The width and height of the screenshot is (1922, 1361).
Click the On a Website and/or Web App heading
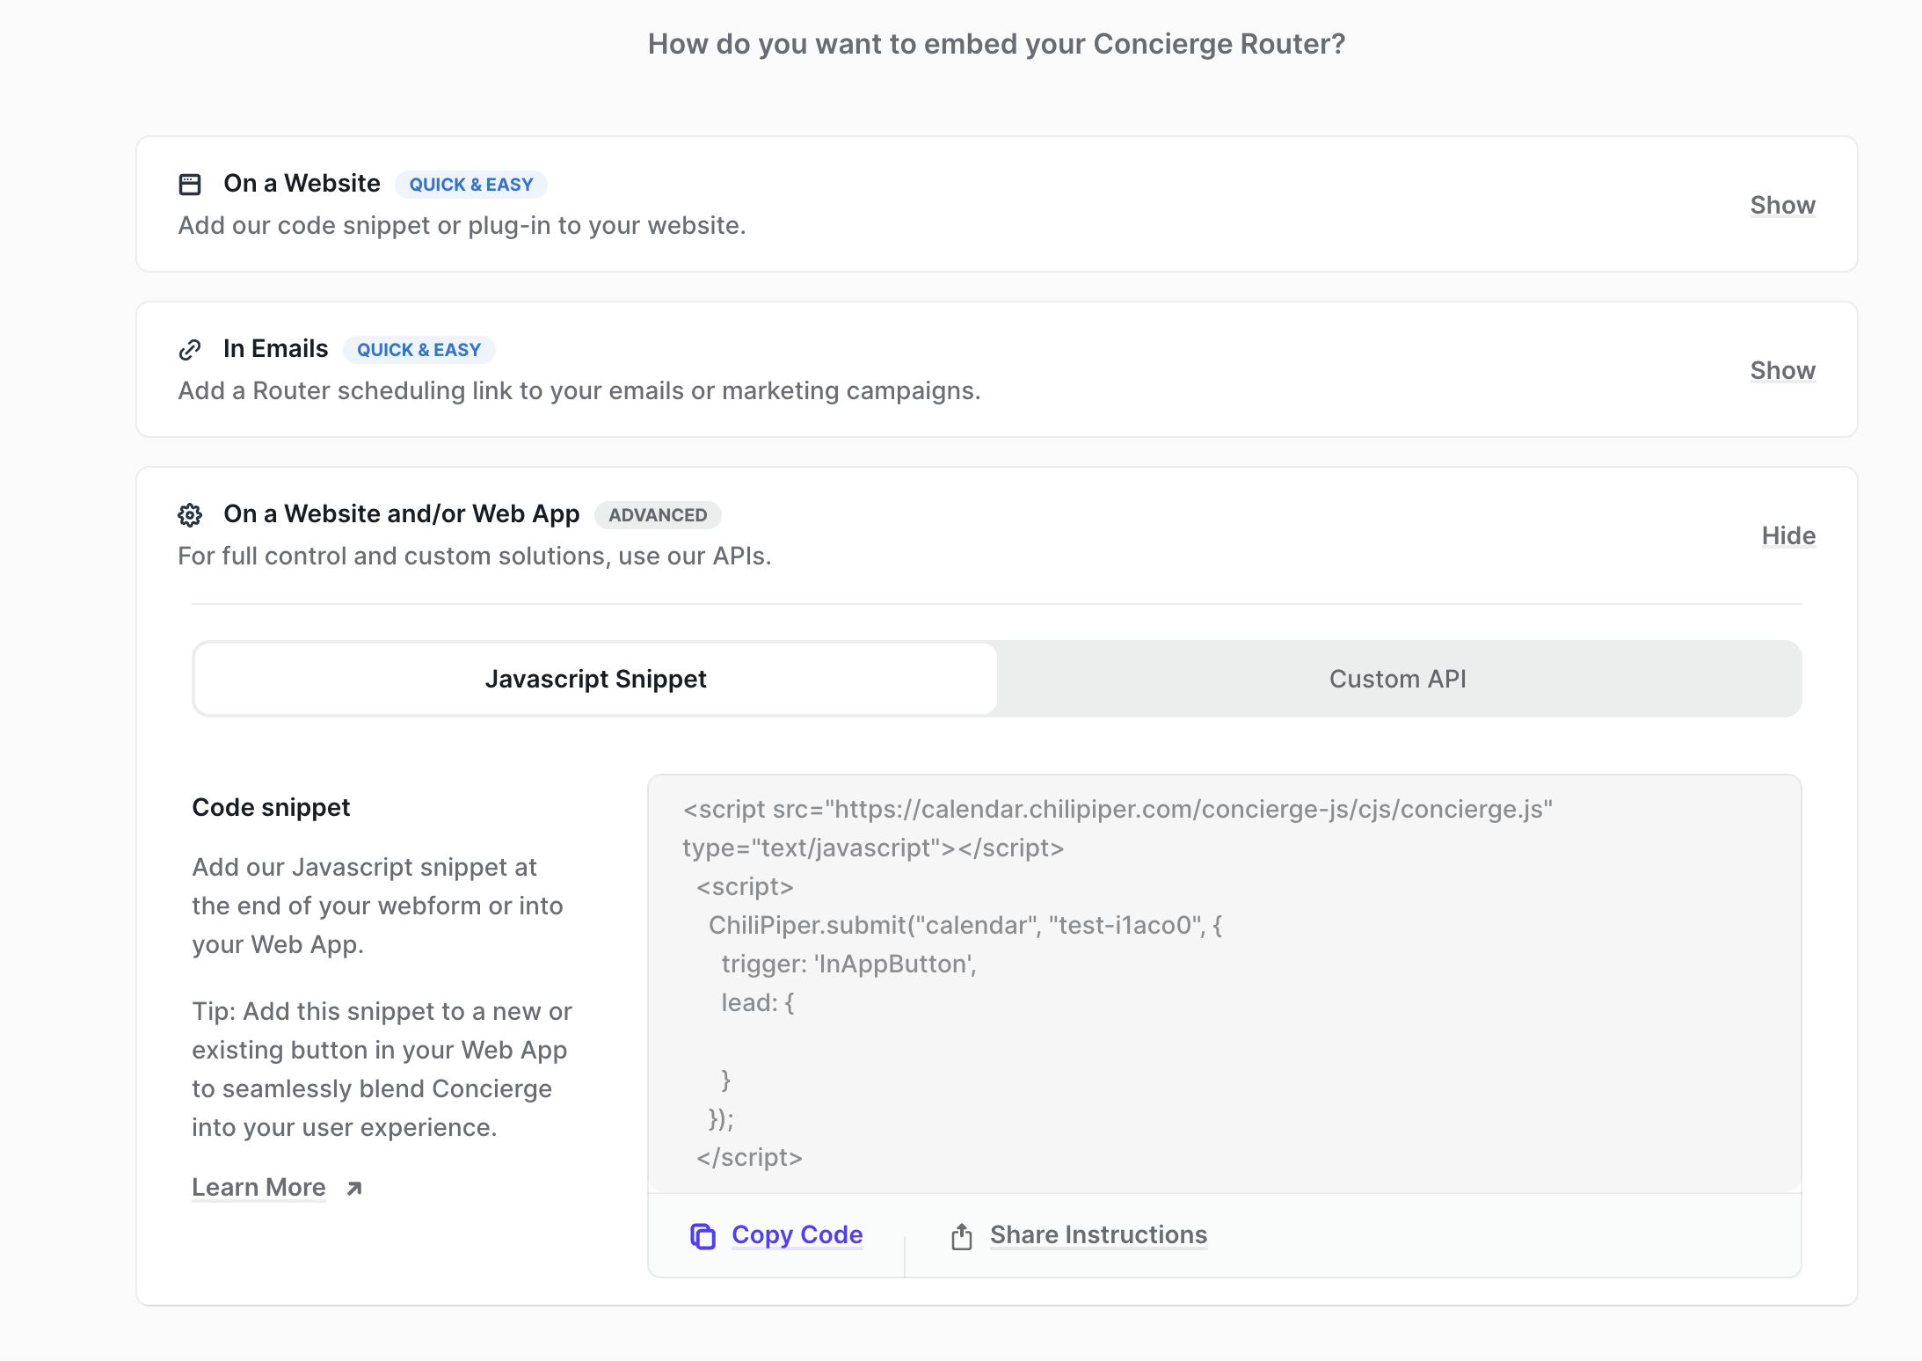click(x=401, y=513)
